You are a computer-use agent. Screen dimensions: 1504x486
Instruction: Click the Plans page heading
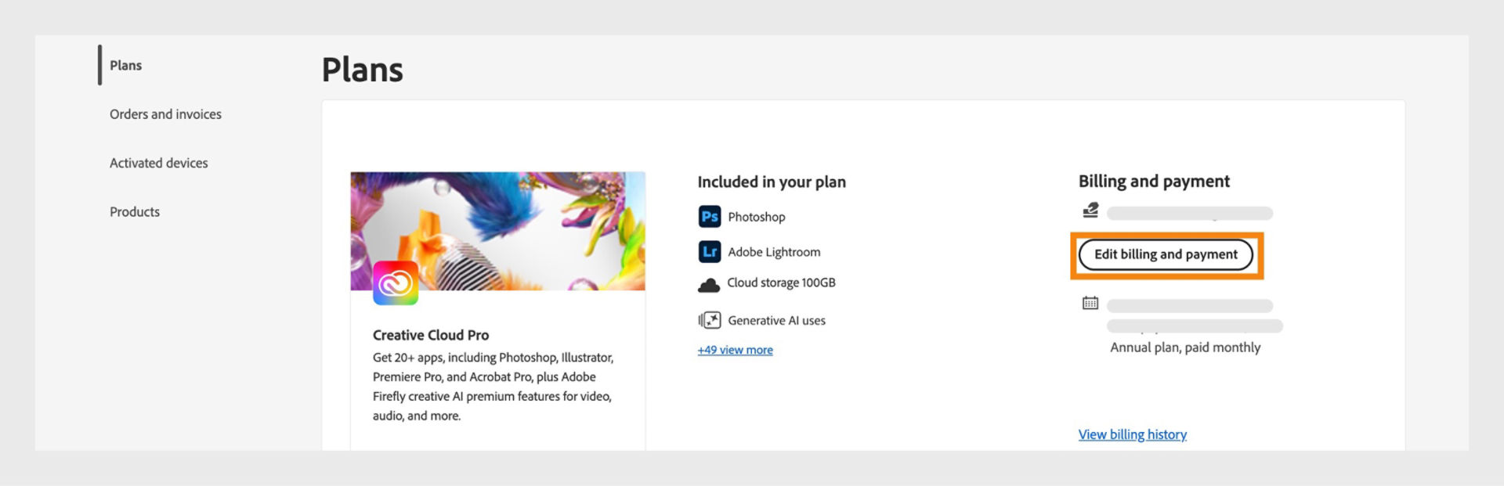point(363,70)
